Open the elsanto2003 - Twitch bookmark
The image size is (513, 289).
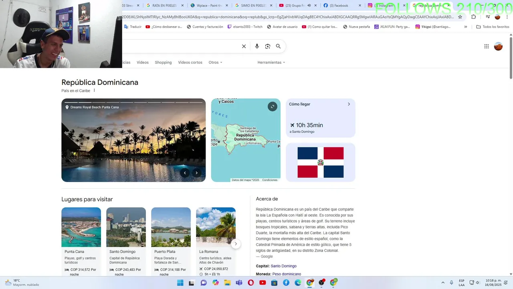[x=245, y=27]
